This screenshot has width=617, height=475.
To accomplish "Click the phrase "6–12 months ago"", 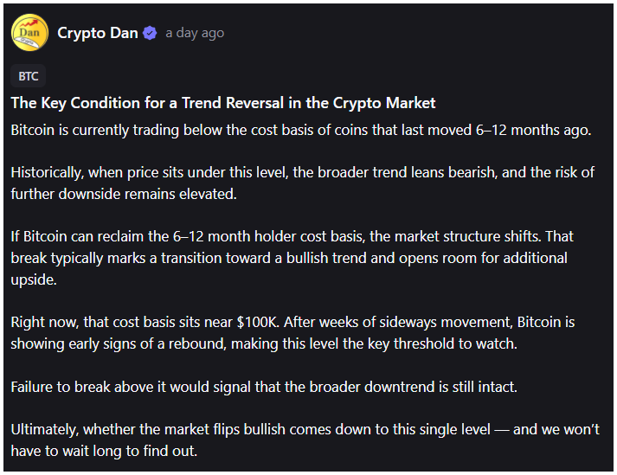I will click(541, 129).
